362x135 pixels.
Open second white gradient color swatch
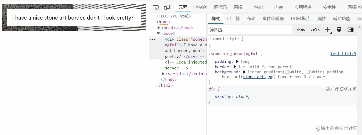coord(308,72)
